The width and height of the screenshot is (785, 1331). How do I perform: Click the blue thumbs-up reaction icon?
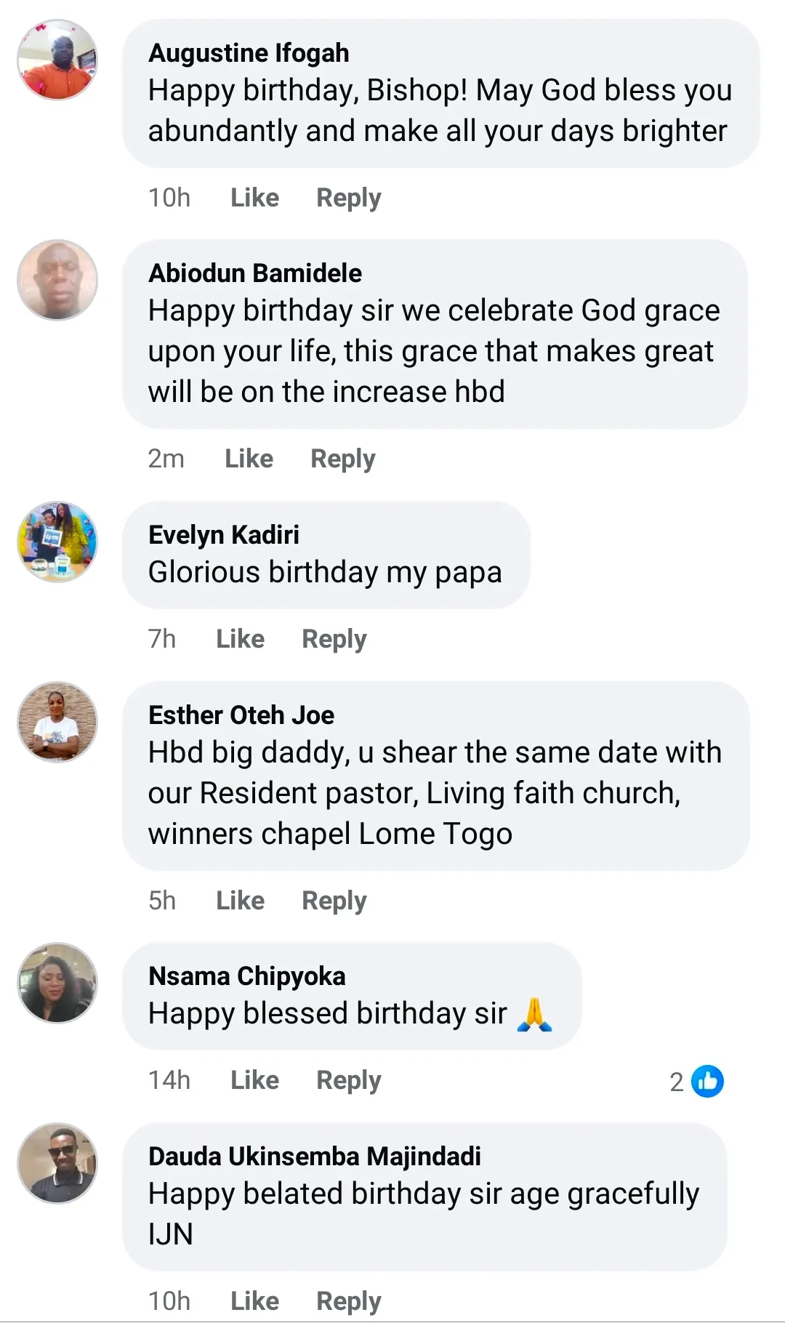(x=707, y=1081)
